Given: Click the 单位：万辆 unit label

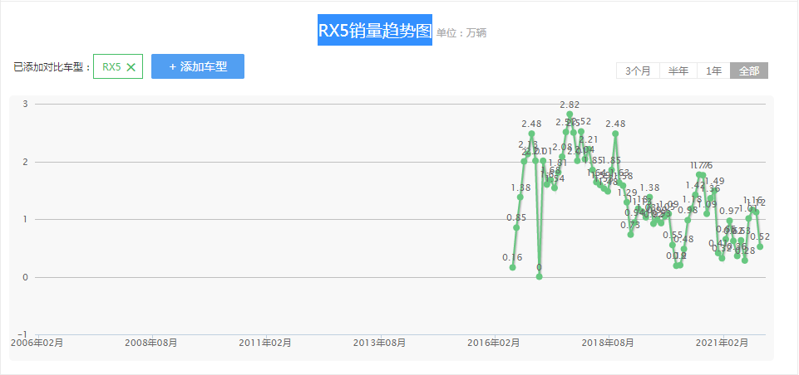Looking at the screenshot, I should click(461, 33).
